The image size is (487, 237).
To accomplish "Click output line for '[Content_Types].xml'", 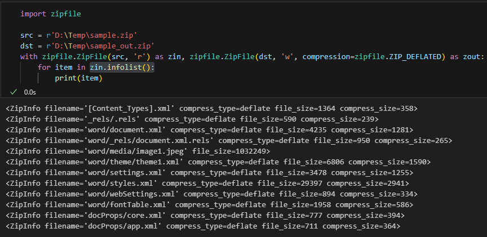I will coord(212,109).
